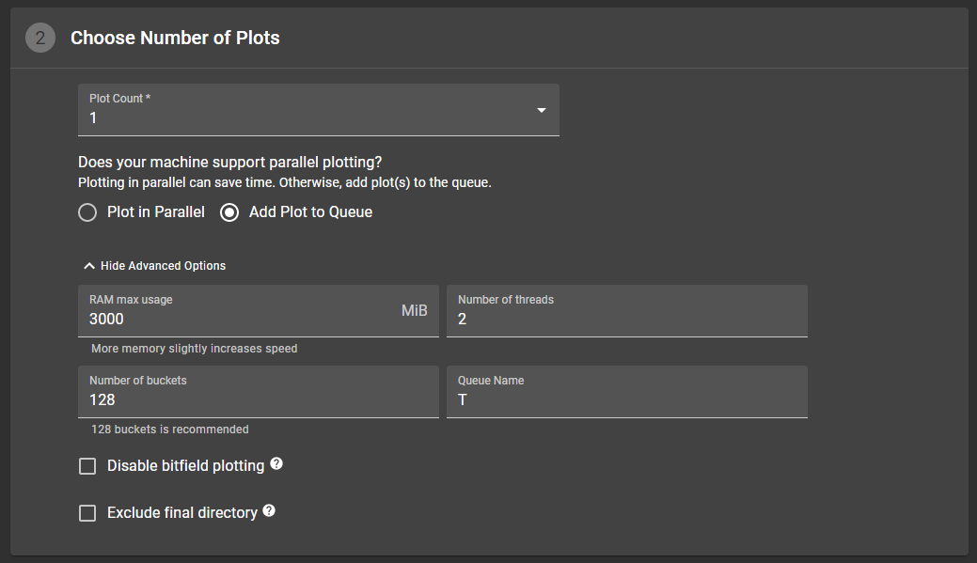Select the Plot in Parallel option
Screen dimensions: 977x563
87,212
